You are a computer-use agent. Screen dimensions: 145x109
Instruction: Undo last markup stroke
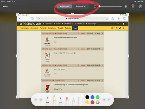pyautogui.click(x=36, y=100)
